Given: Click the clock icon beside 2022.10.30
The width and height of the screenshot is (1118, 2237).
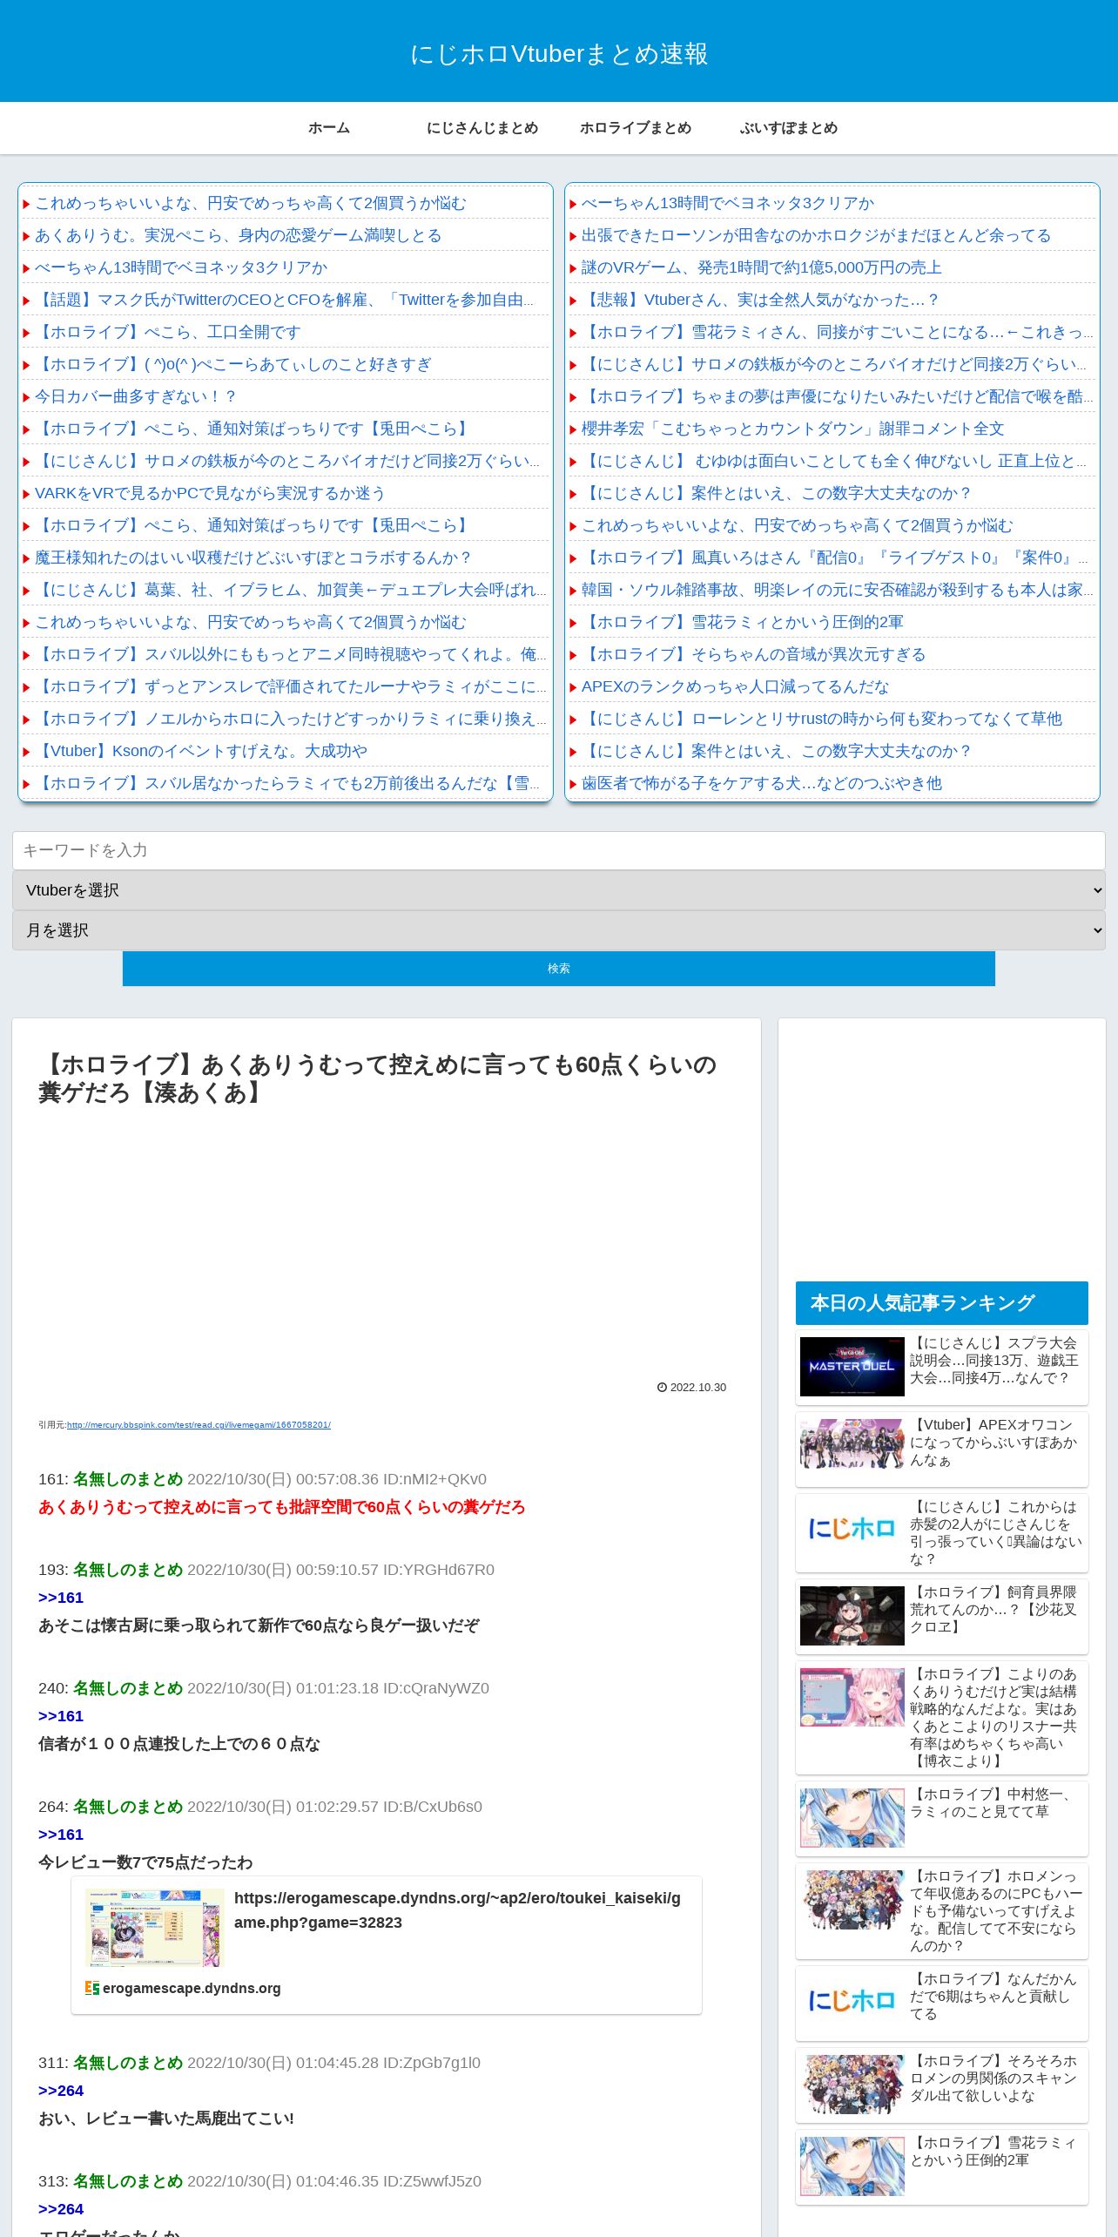Looking at the screenshot, I should tap(662, 1388).
